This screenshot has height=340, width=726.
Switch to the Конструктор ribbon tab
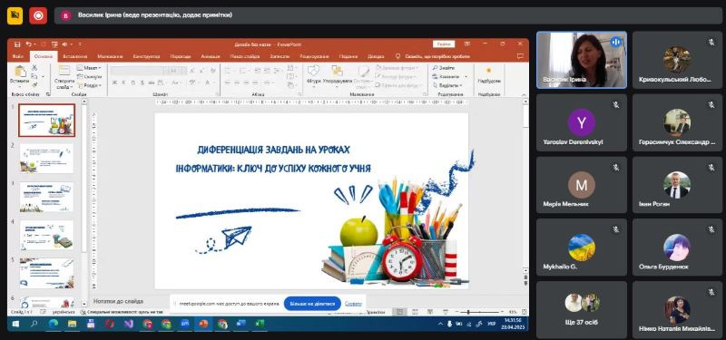pos(146,56)
